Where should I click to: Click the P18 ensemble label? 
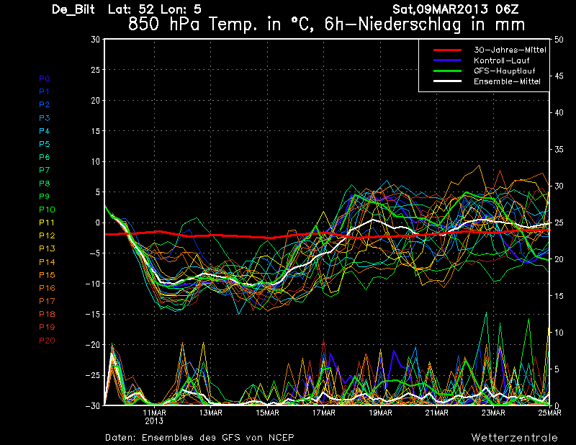47,314
